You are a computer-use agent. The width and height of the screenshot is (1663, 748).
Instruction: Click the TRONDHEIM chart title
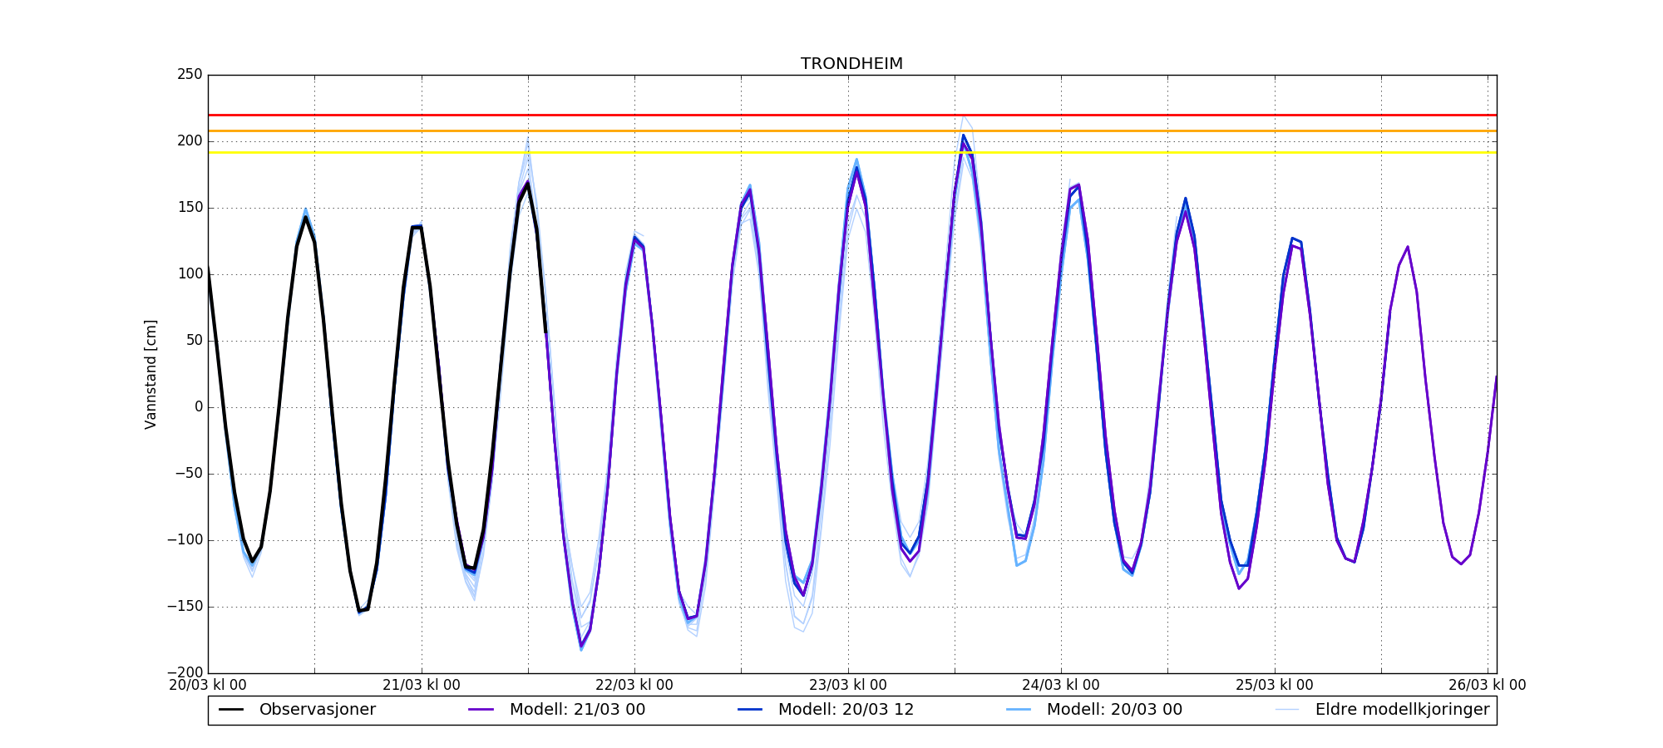[851, 64]
